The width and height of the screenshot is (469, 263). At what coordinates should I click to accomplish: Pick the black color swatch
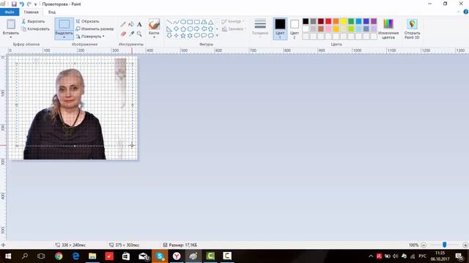point(306,21)
